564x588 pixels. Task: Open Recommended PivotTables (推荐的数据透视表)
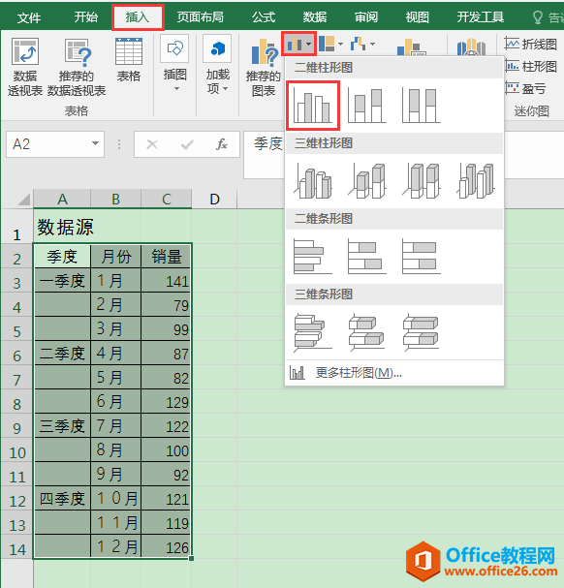(x=77, y=67)
